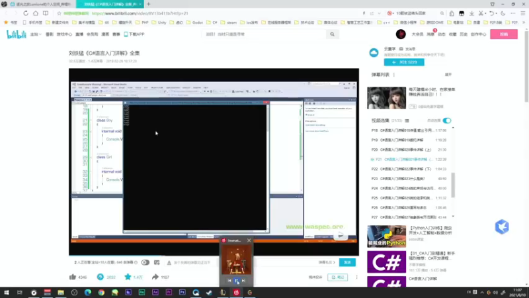The image size is (529, 298).
Task: Open the danmaku etiquette chevron link
Action: pos(327,262)
